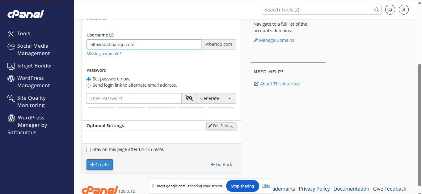The height and width of the screenshot is (194, 422).
Task: Click the notifications bell icon
Action: pos(390,10)
